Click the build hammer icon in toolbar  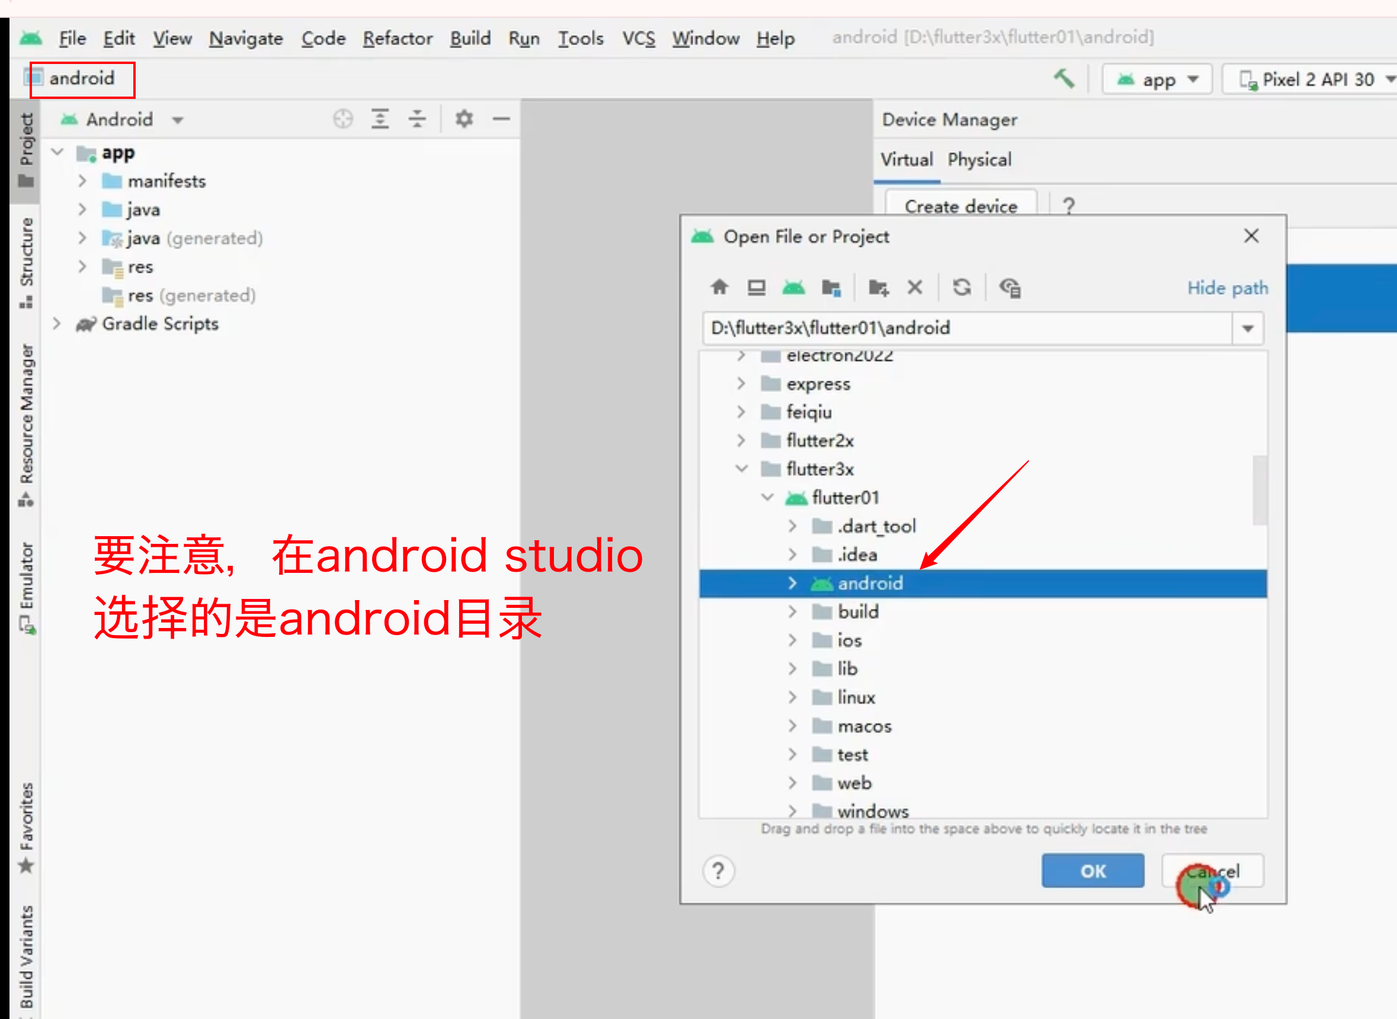click(1064, 79)
